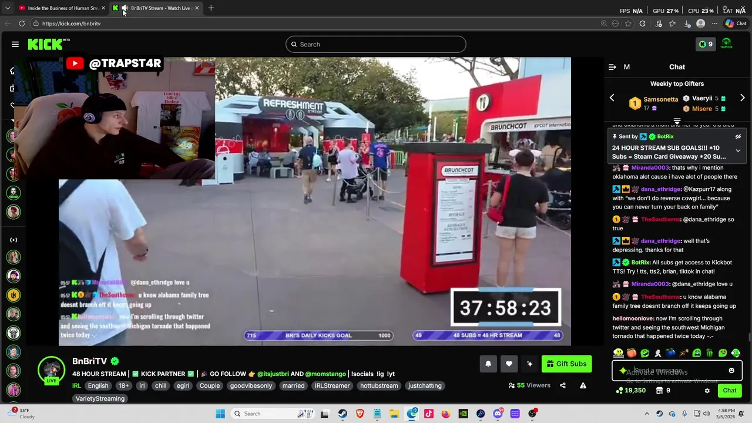Select the 18+ tag

pyautogui.click(x=123, y=385)
